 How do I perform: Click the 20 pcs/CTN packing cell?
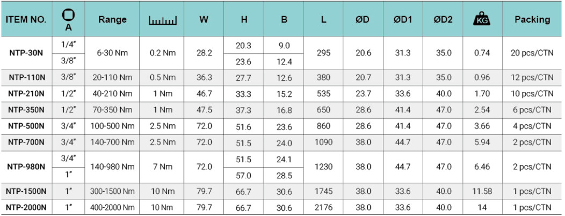pyautogui.click(x=532, y=53)
